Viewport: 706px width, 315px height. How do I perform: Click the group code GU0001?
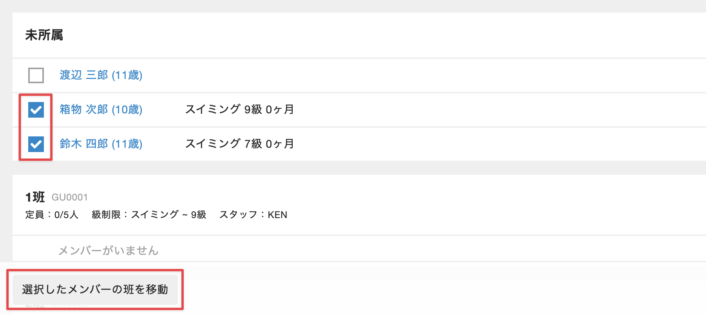pos(70,197)
